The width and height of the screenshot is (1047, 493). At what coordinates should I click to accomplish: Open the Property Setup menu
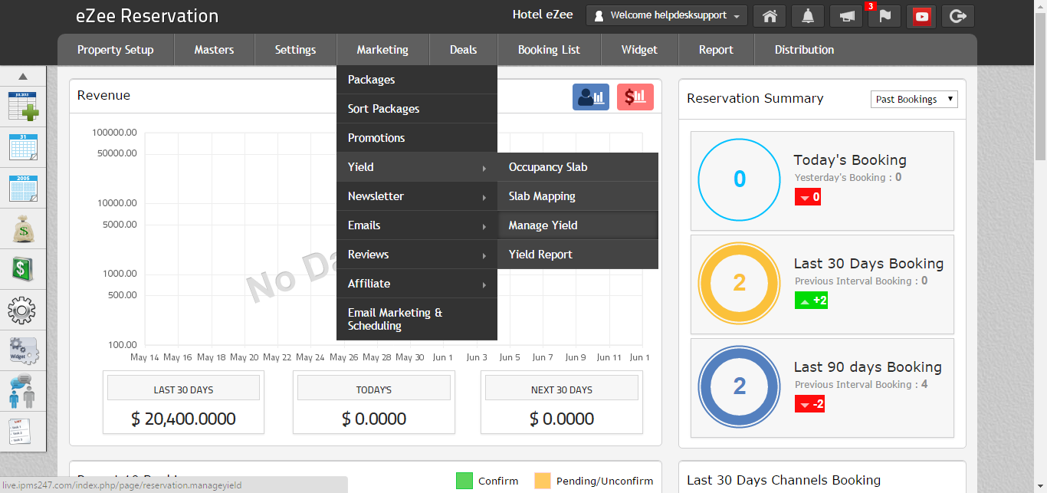[x=116, y=50]
